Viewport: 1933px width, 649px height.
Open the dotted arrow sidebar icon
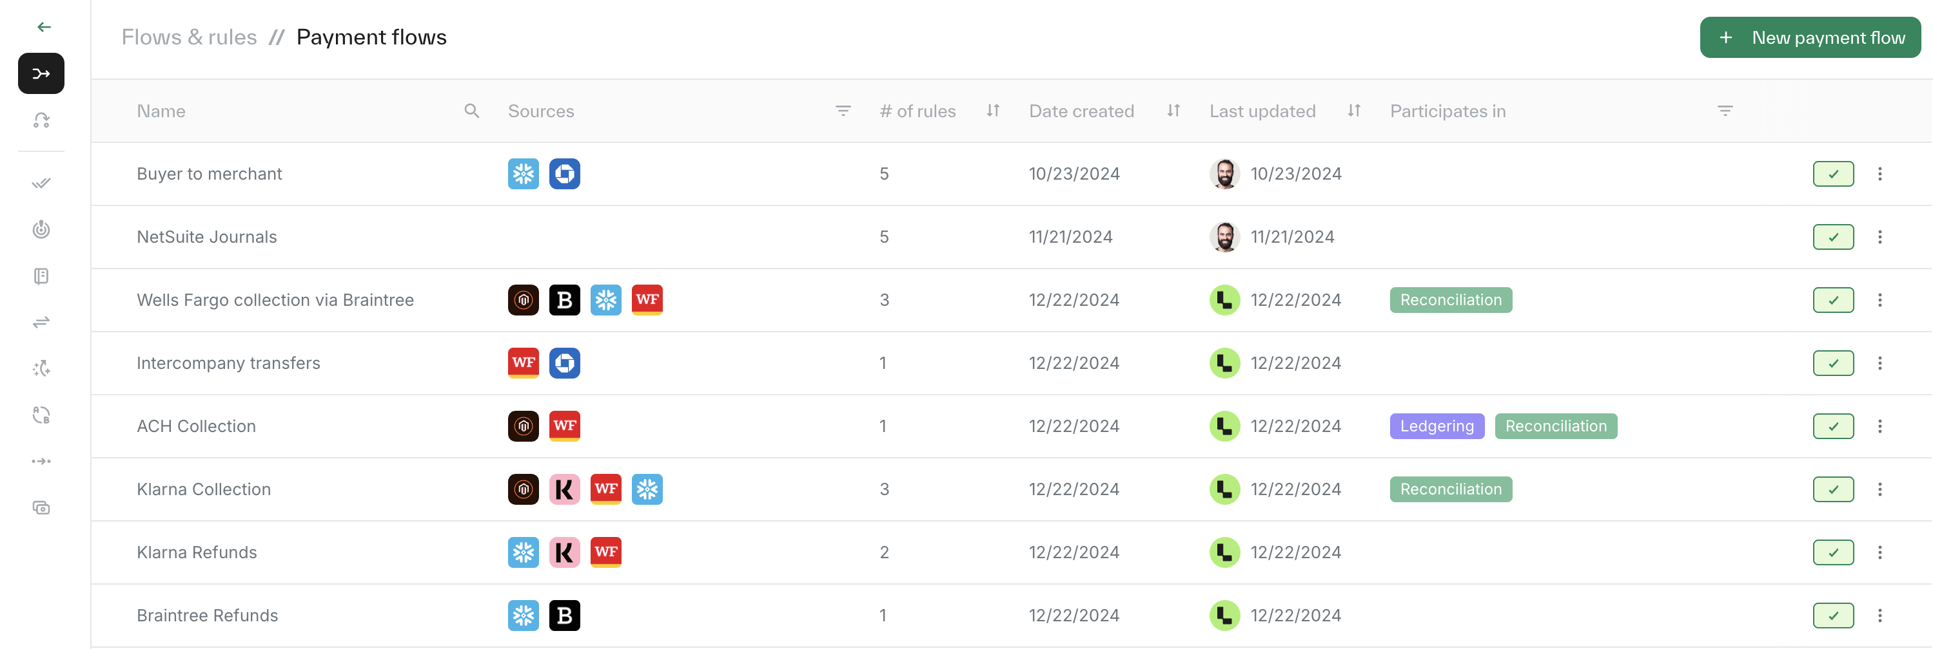pos(41,462)
